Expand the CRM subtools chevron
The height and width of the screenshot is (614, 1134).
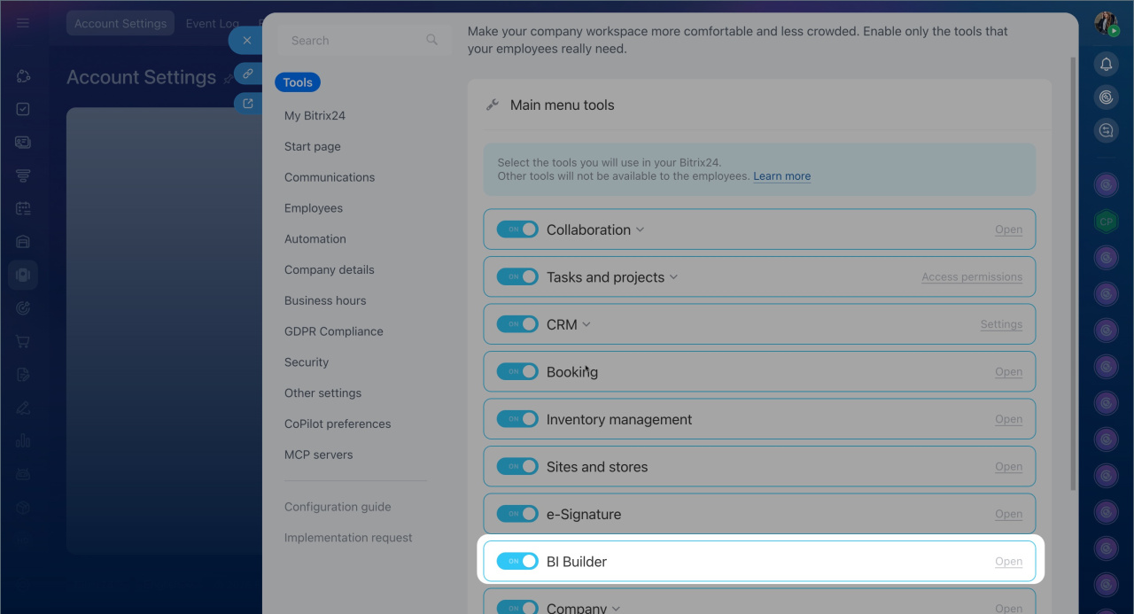[x=586, y=324]
